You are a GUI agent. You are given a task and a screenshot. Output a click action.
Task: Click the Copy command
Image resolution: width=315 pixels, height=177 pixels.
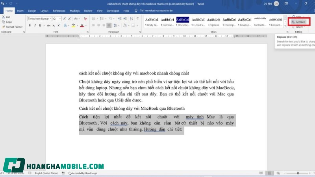7,22
